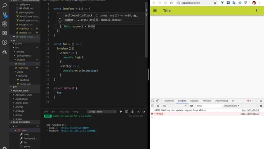The width and height of the screenshot is (264, 149).
Task: Clear the DevTools console
Action: 158,106
